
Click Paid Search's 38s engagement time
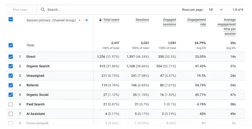(233, 104)
